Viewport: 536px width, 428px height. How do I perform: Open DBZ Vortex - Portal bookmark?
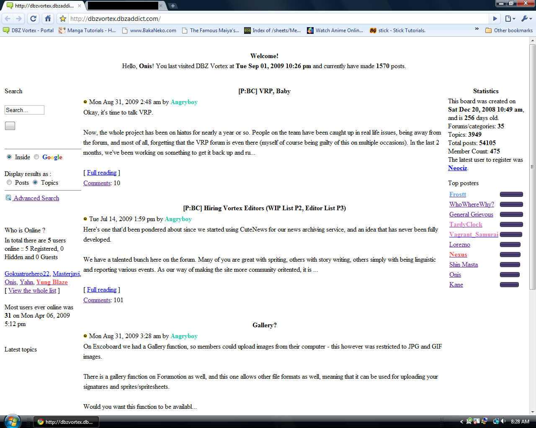(x=28, y=31)
